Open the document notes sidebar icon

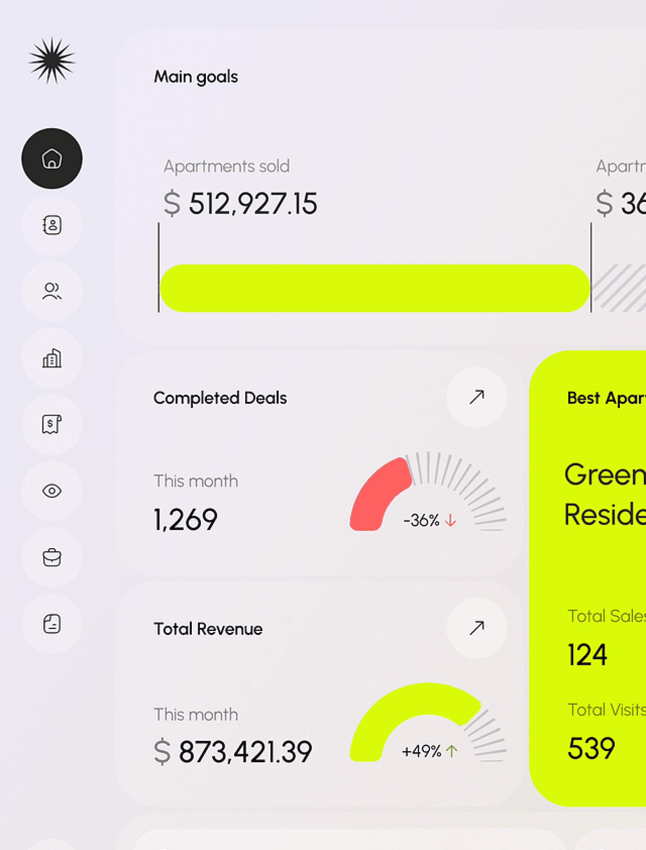[52, 624]
